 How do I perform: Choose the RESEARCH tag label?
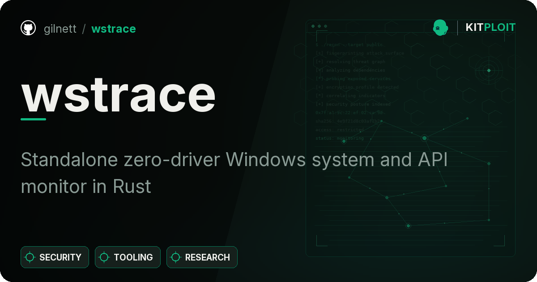pos(208,257)
